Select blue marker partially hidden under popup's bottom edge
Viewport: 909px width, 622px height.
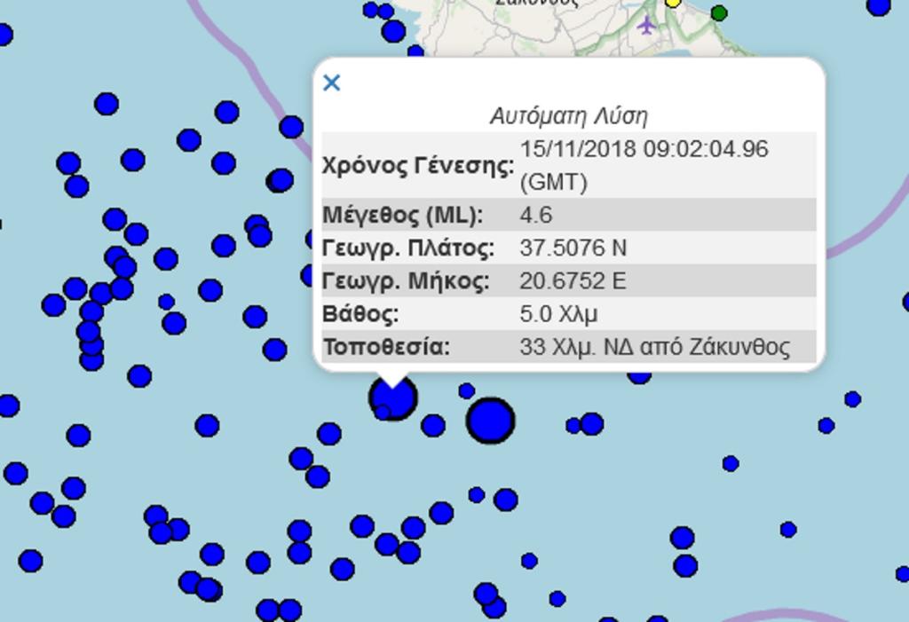pos(639,375)
